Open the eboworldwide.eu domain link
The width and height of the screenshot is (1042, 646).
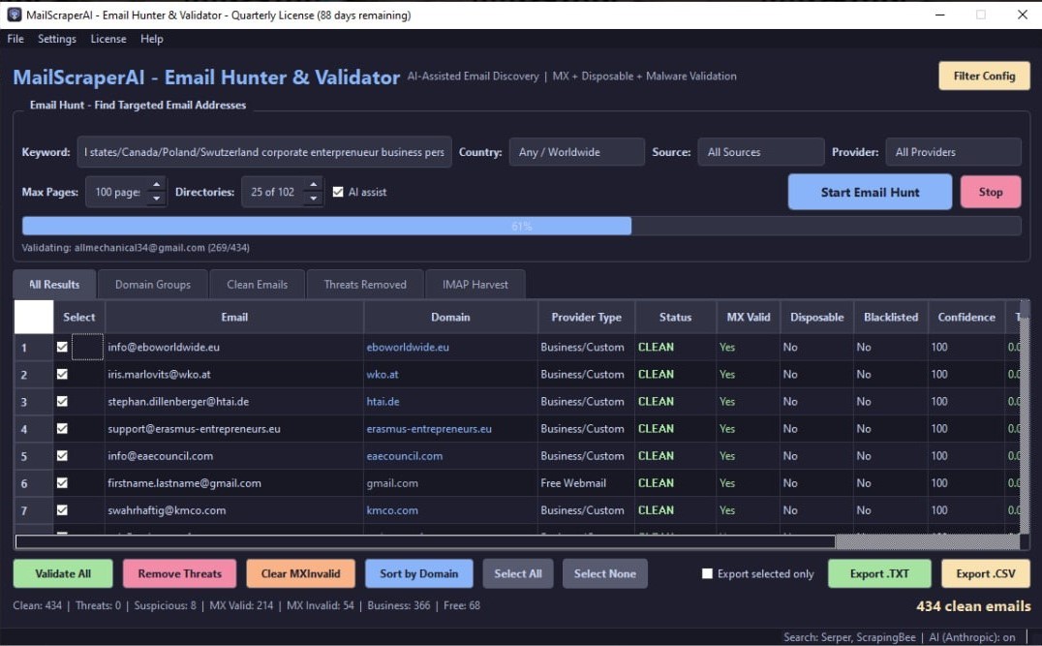click(x=408, y=347)
